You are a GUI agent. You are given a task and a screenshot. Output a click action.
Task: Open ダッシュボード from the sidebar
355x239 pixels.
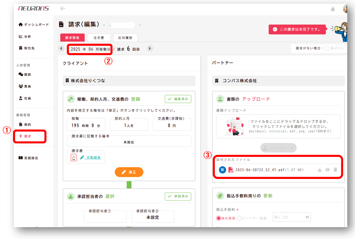click(33, 25)
